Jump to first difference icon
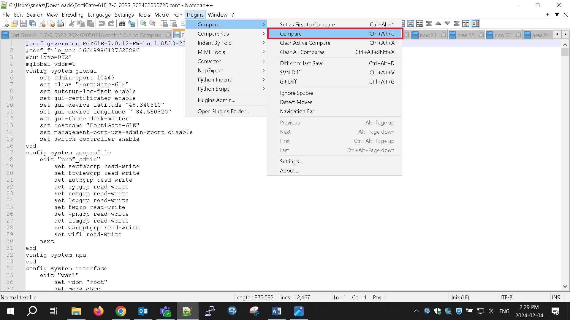This screenshot has height=320, width=570. [x=429, y=24]
